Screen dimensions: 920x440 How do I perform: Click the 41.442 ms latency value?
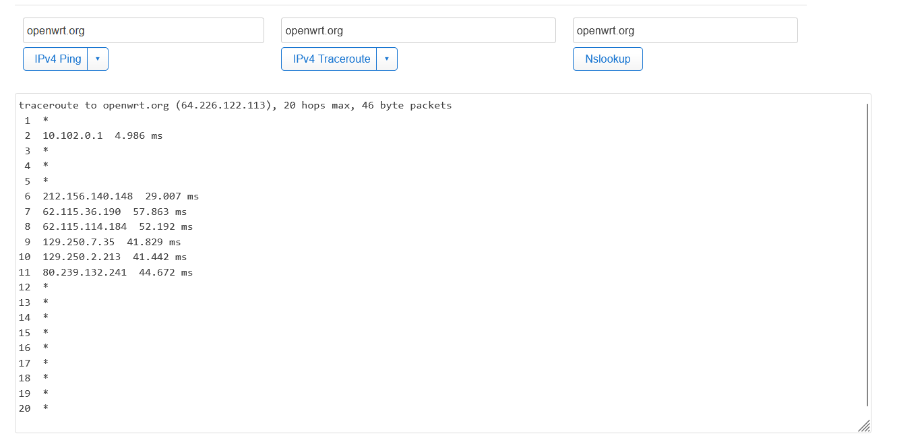[x=160, y=257]
